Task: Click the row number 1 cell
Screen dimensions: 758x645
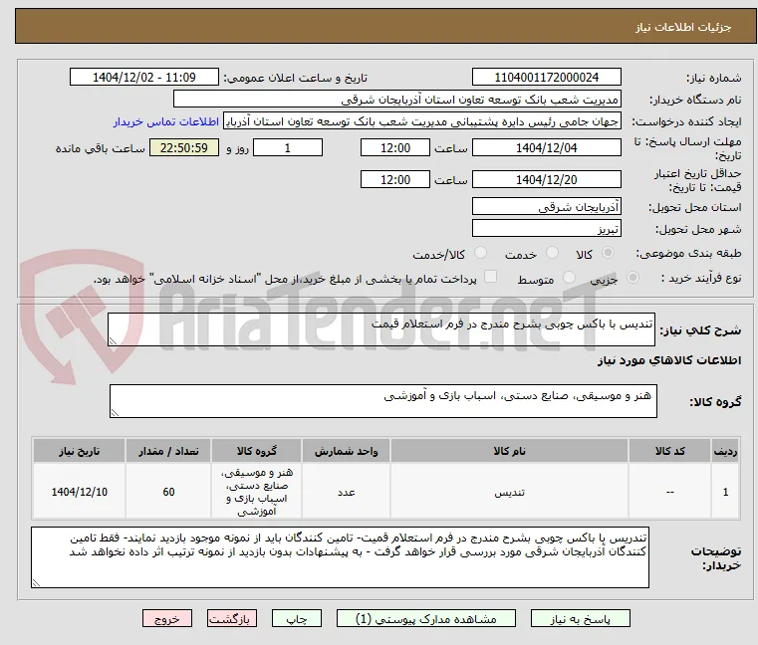Action: (x=725, y=492)
